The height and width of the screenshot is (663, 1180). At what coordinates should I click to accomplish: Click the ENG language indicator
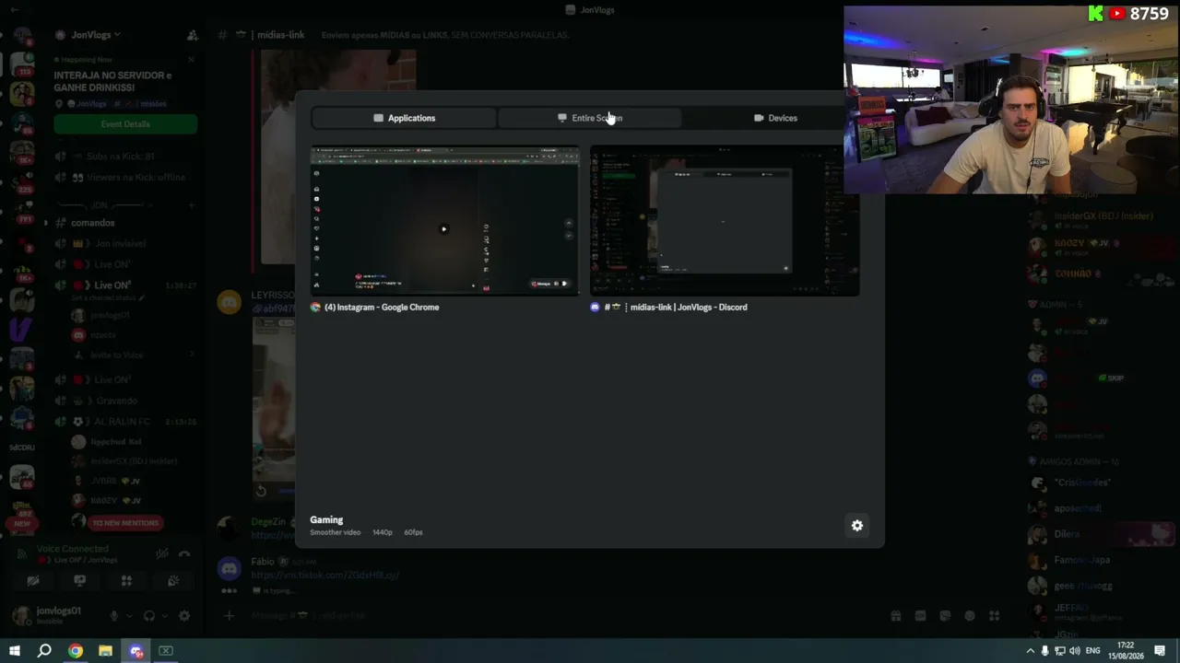click(1093, 651)
